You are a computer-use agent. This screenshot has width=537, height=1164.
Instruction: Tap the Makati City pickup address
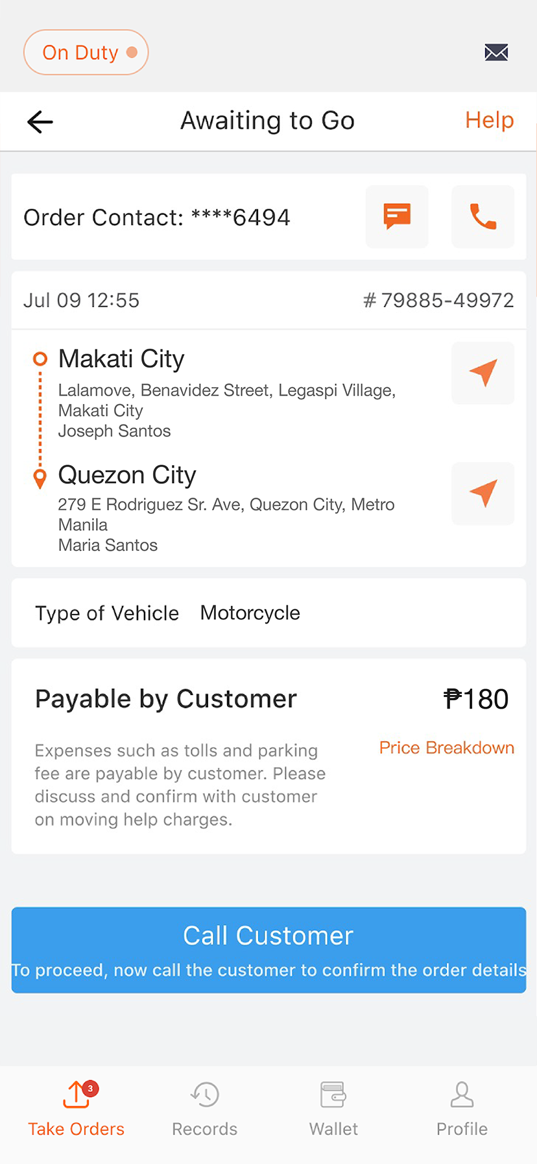[x=226, y=400]
